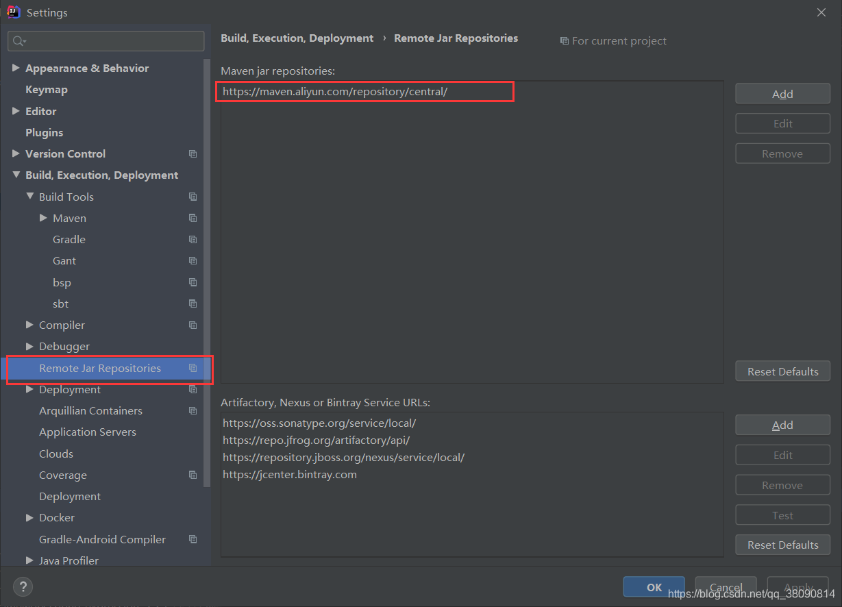Click the project icon beside Gradle-Android Compiler
The image size is (842, 607).
193,539
